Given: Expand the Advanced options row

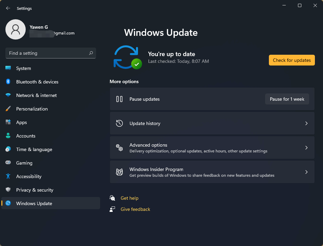Looking at the screenshot, I should point(212,147).
